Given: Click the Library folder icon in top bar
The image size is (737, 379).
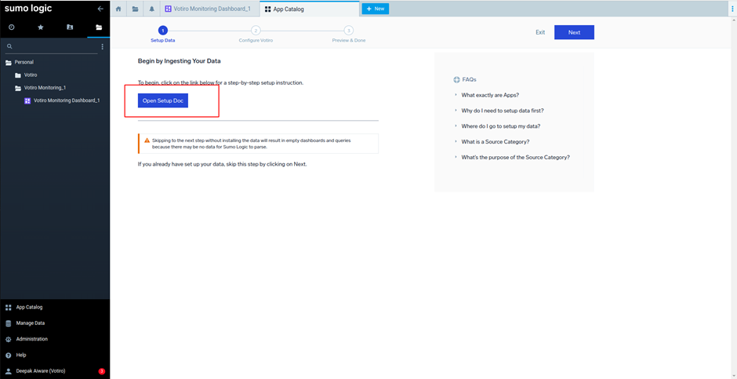Looking at the screenshot, I should tap(135, 9).
